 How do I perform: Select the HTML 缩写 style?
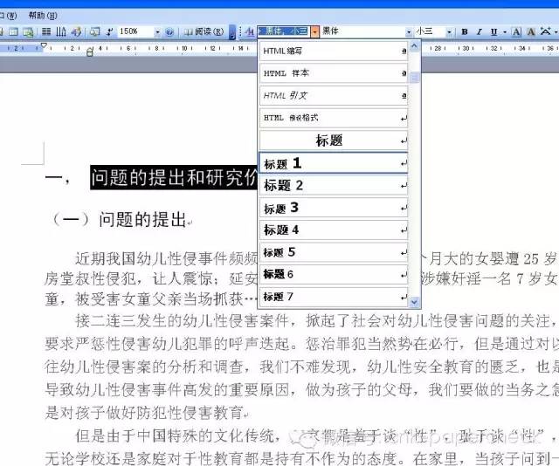click(x=334, y=51)
